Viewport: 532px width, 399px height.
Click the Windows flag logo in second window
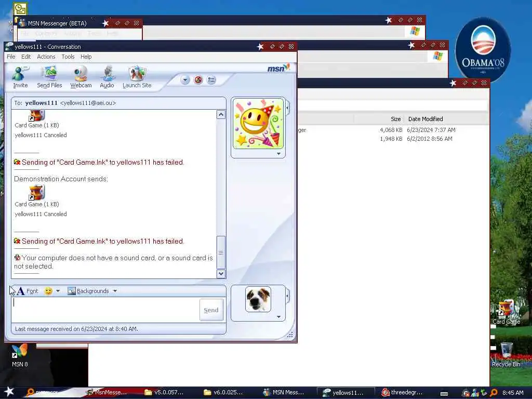point(437,56)
